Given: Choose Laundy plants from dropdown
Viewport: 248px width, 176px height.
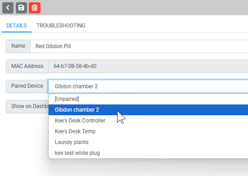Looking at the screenshot, I should (148, 142).
